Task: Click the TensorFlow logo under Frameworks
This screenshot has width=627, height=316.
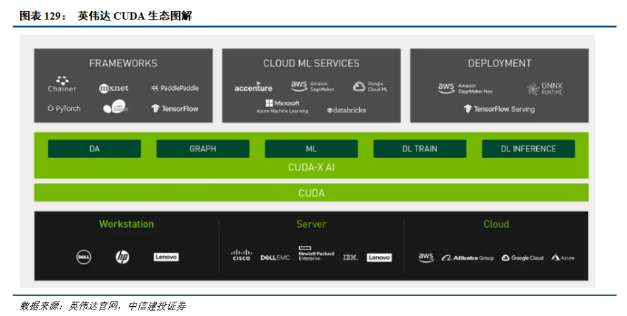Action: click(175, 108)
